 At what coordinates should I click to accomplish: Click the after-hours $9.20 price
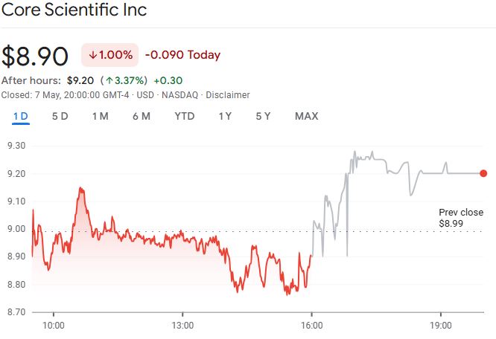pyautogui.click(x=80, y=80)
